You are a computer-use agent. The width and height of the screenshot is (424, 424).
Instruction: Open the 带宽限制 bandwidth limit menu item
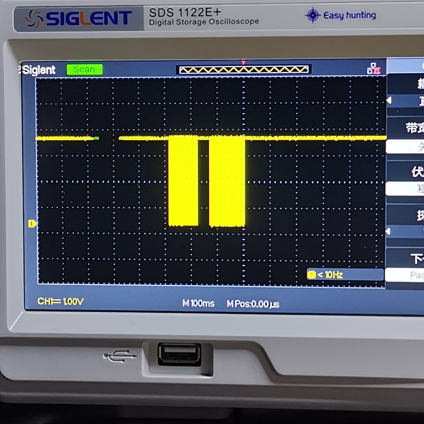(415, 127)
